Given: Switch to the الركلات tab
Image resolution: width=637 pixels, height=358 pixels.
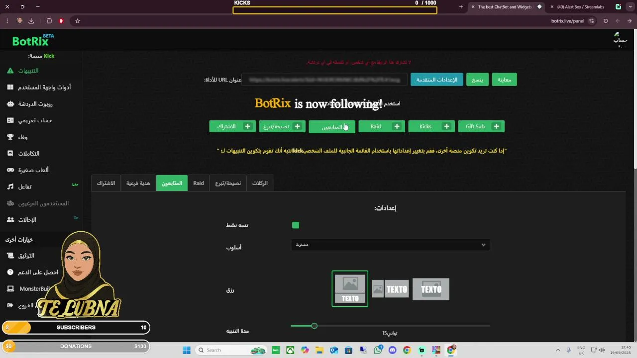Looking at the screenshot, I should pos(260,183).
